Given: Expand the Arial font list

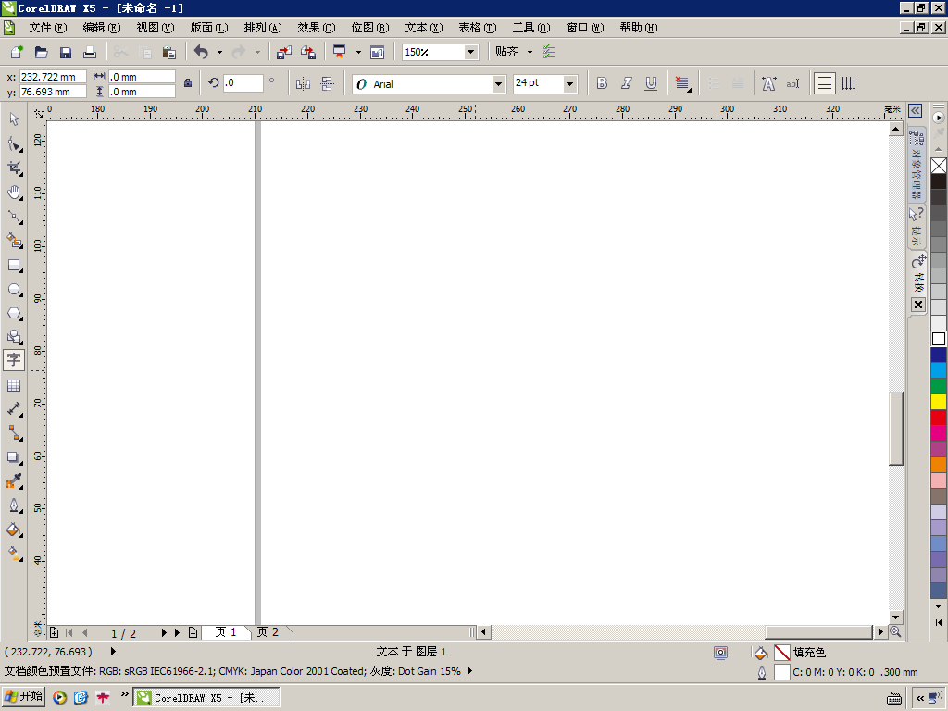Looking at the screenshot, I should (x=498, y=84).
